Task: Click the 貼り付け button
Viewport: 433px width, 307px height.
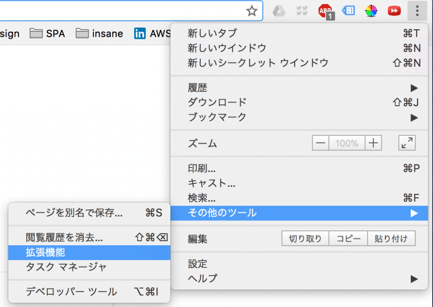Action: [392, 238]
